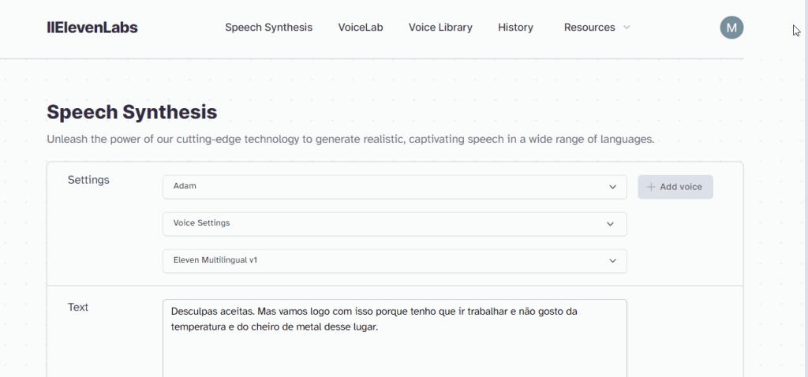Click the model selector chevron arrow
This screenshot has width=808, height=377.
612,260
